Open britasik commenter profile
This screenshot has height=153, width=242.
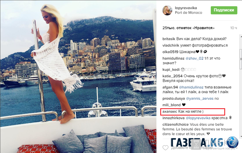169,39
